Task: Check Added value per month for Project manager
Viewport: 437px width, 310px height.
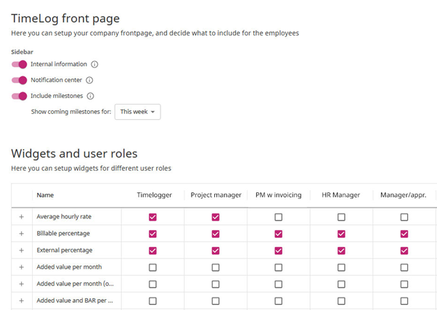Action: coord(216,267)
